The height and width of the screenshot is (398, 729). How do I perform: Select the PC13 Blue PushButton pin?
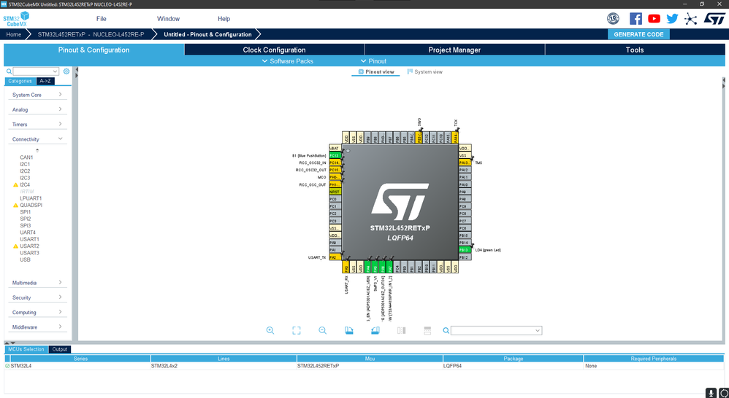click(x=335, y=155)
